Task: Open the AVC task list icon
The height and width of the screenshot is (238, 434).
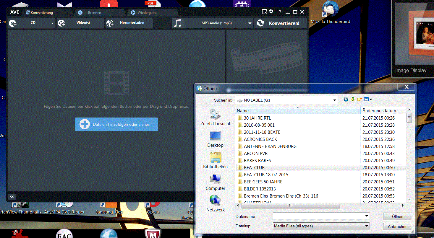Action: [x=264, y=12]
